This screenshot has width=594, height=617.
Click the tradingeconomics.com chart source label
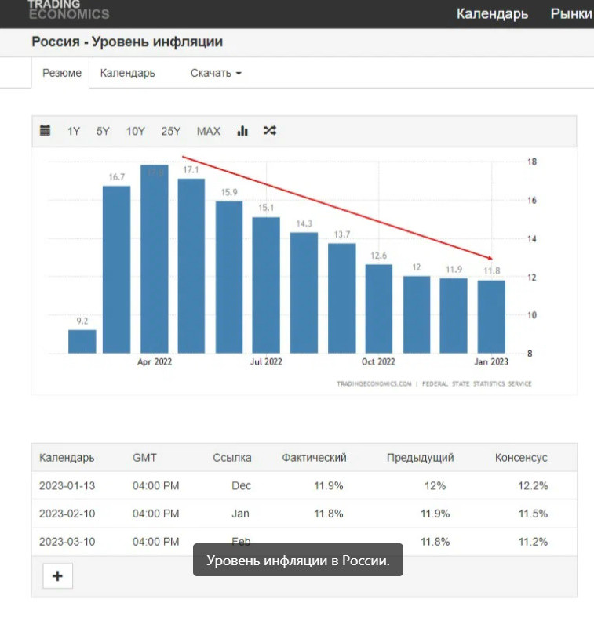374,384
